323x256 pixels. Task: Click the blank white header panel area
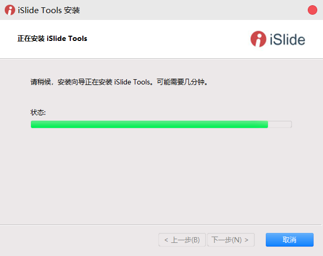(x=165, y=39)
